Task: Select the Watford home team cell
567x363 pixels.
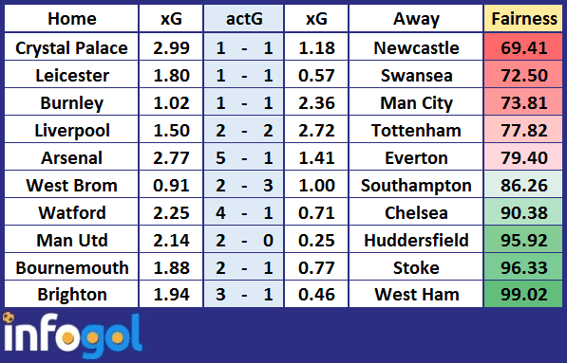Action: coord(71,212)
